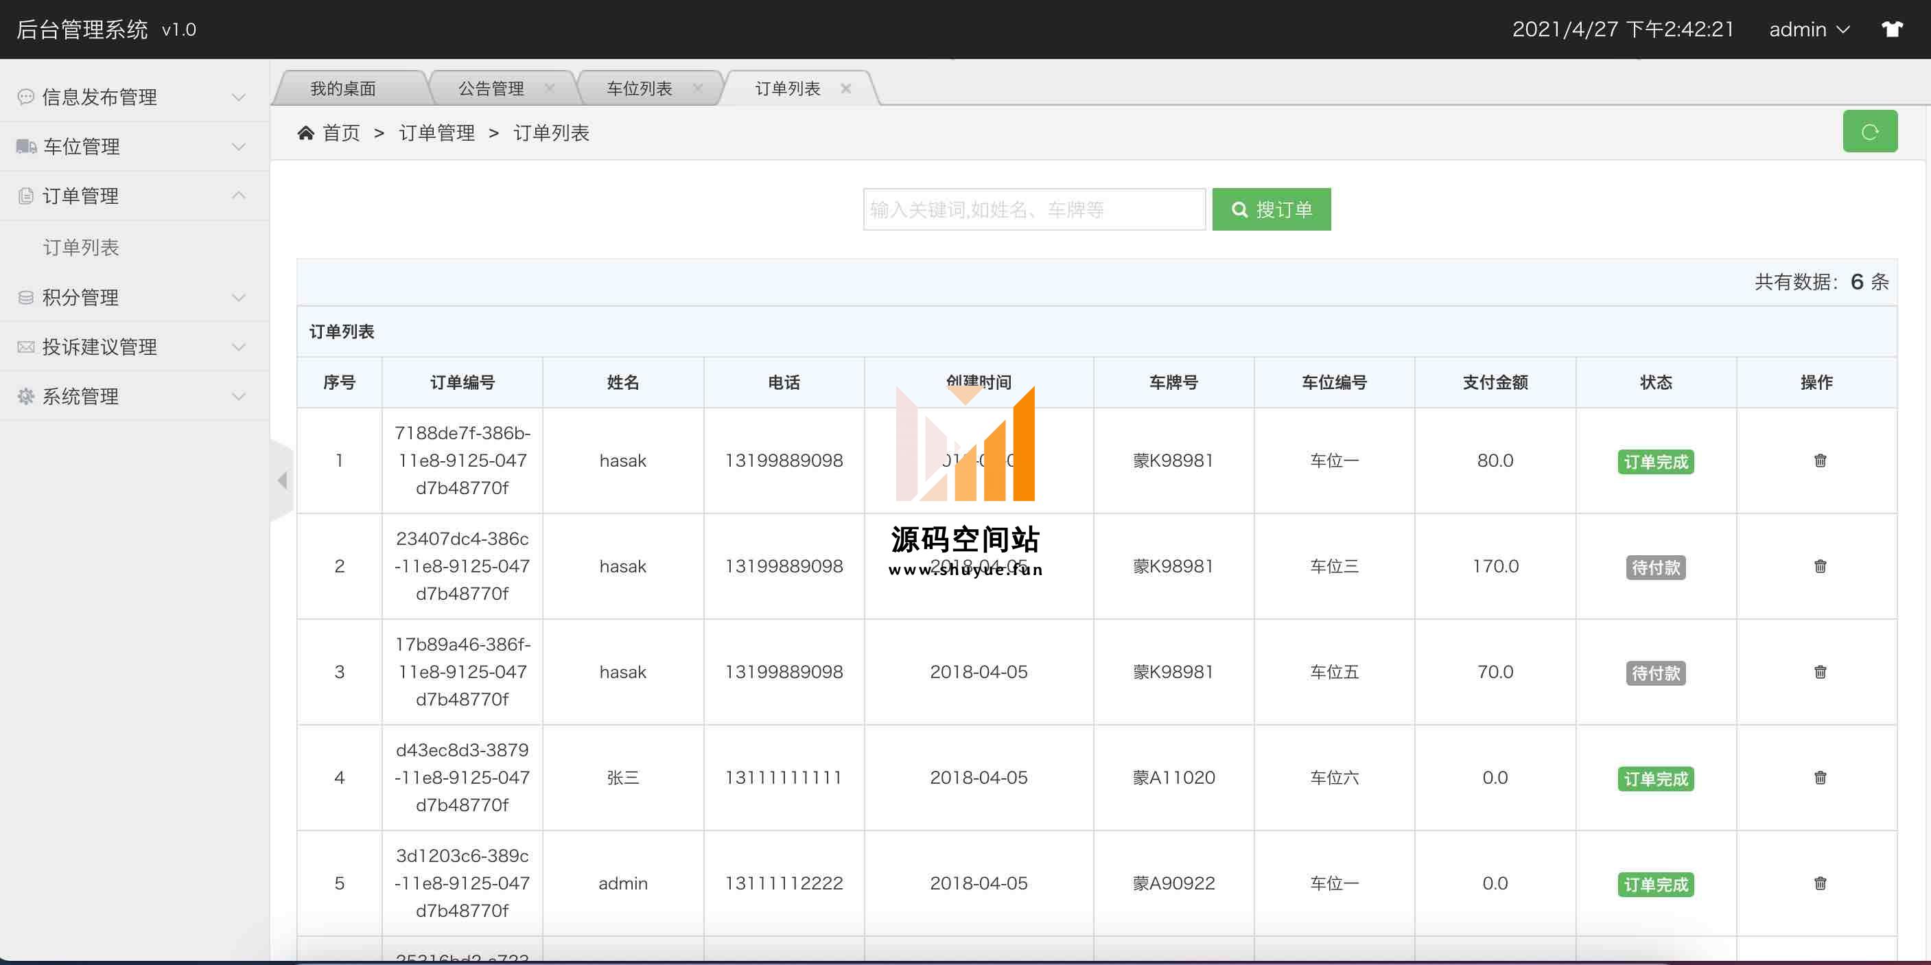Click the 支付金额 column header
The image size is (1931, 965).
[x=1495, y=382]
